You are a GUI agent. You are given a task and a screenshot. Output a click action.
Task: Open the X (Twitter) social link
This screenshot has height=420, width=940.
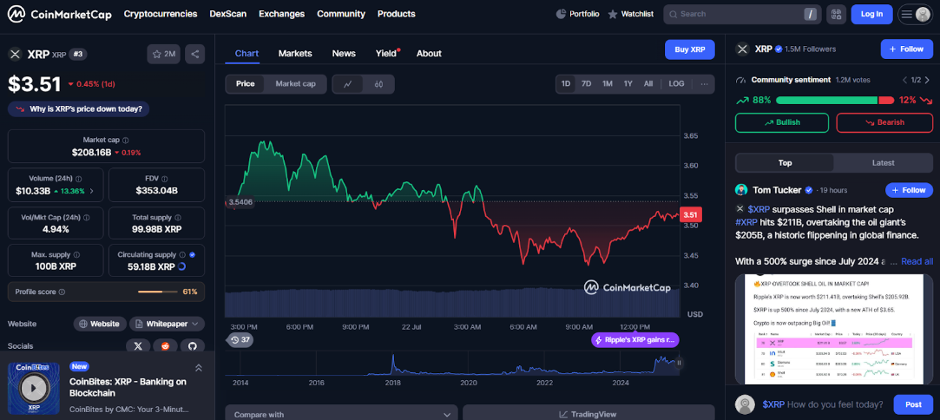[x=138, y=345]
